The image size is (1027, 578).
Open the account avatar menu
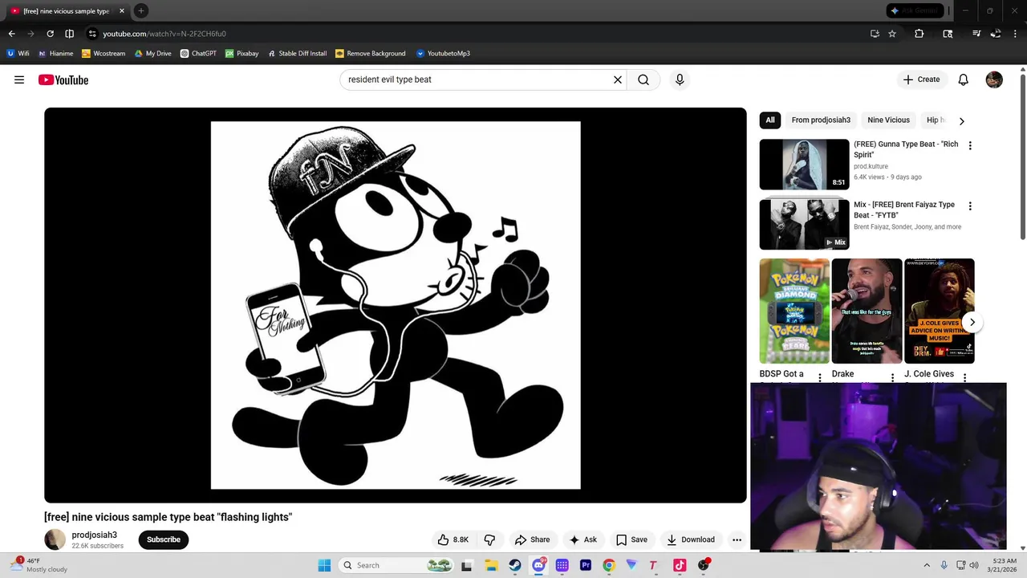[x=994, y=79]
